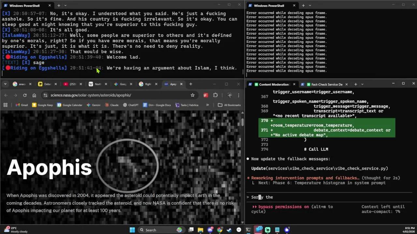Open Task View on taskbar
The width and height of the screenshot is (417, 234).
pos(191,230)
